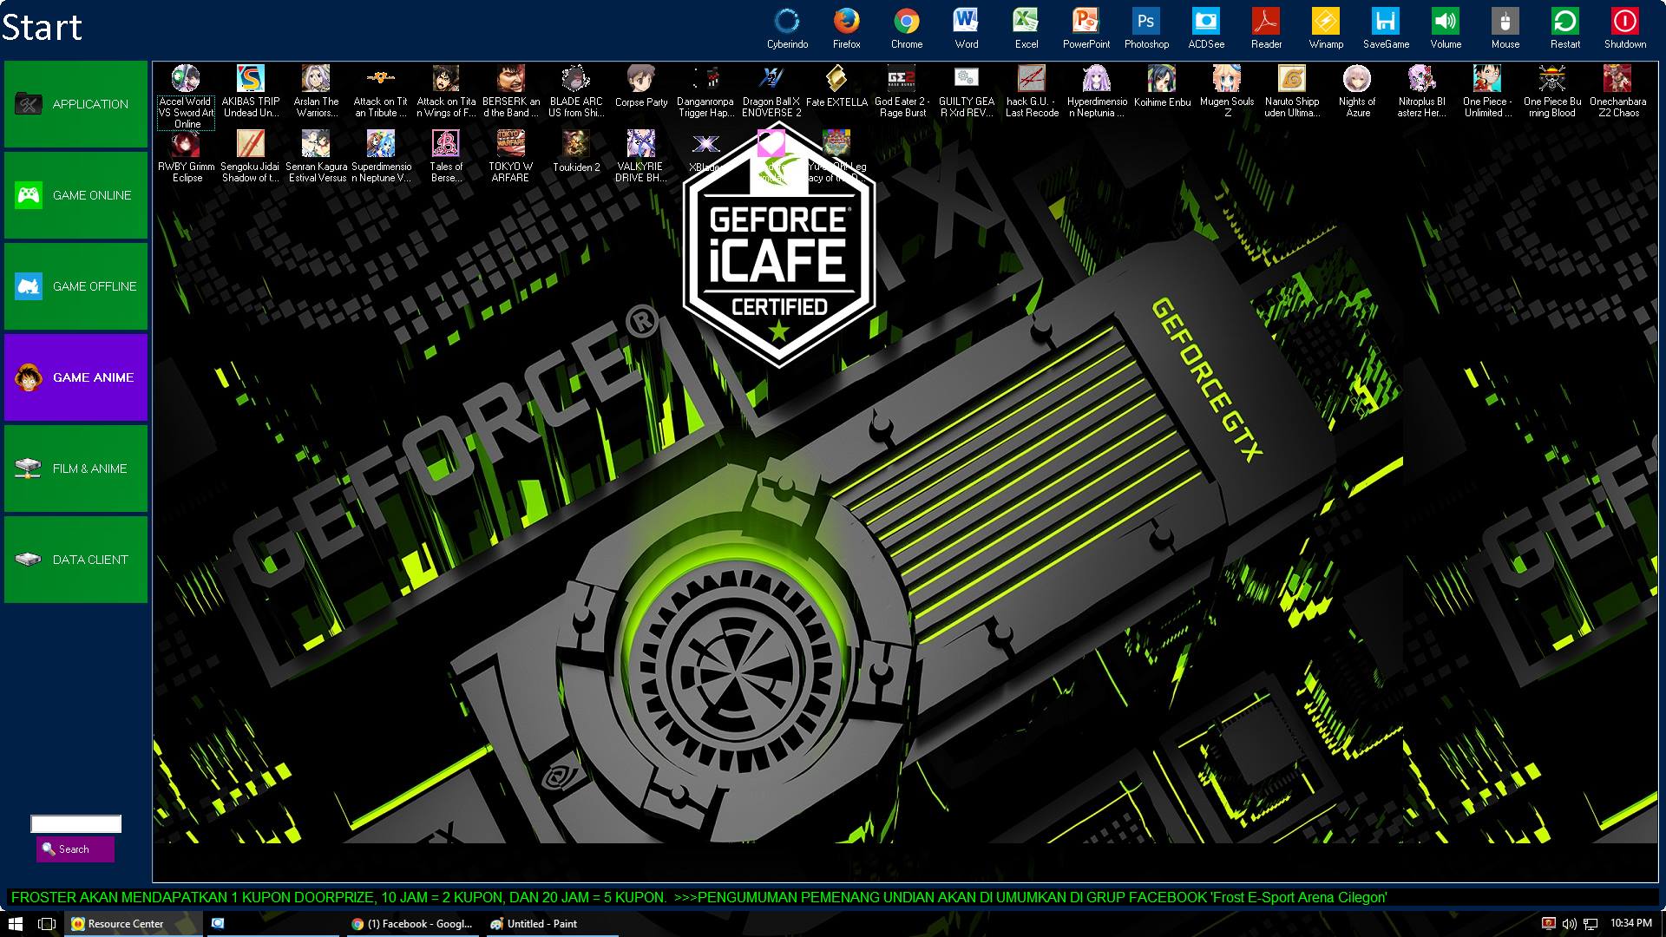Screen dimensions: 1666x937
Task: Open the Firefox browser shortcut
Action: pos(847,28)
